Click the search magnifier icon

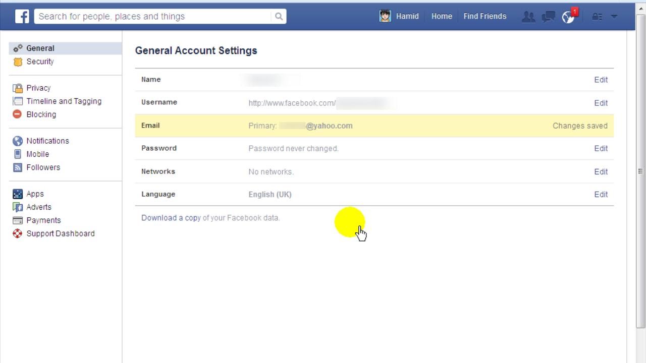click(279, 16)
